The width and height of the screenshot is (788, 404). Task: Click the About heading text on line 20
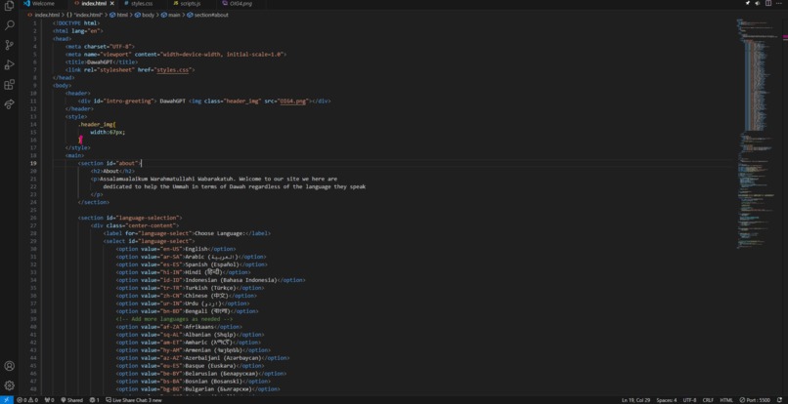click(110, 171)
